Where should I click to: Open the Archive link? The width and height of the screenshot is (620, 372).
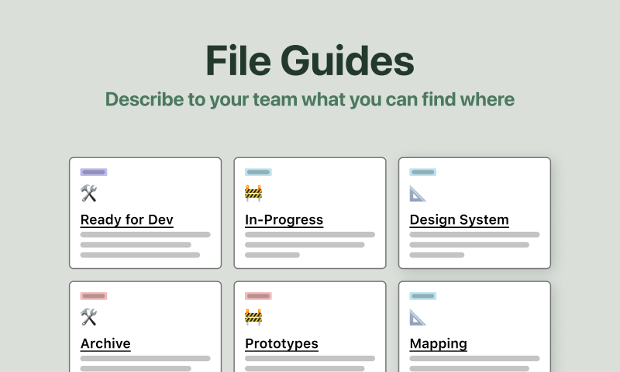(x=105, y=343)
